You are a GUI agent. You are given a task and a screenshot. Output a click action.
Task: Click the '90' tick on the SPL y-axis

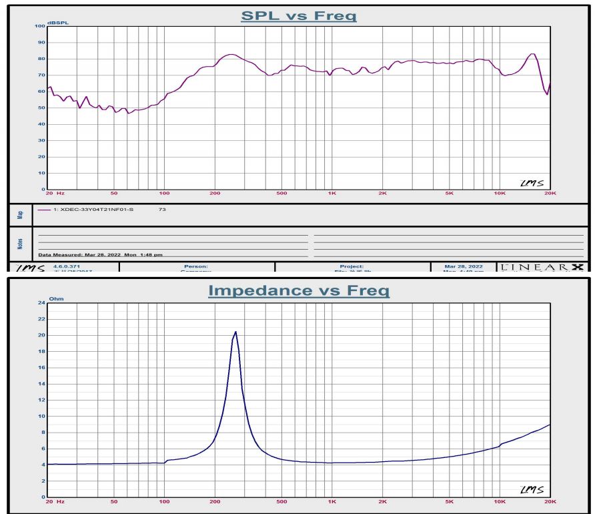pyautogui.click(x=41, y=43)
